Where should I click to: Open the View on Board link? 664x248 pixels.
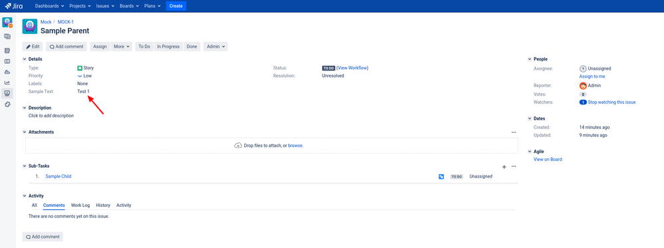548,160
